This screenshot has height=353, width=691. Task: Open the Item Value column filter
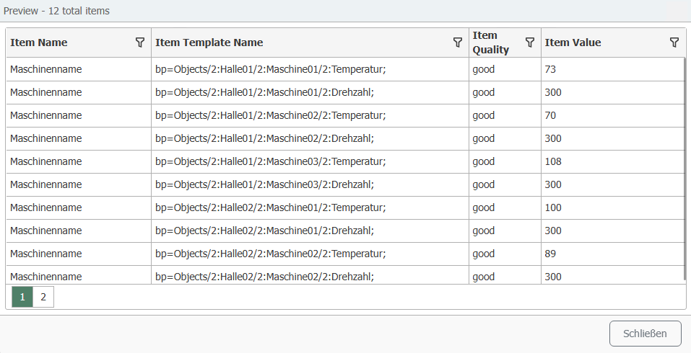pyautogui.click(x=674, y=43)
